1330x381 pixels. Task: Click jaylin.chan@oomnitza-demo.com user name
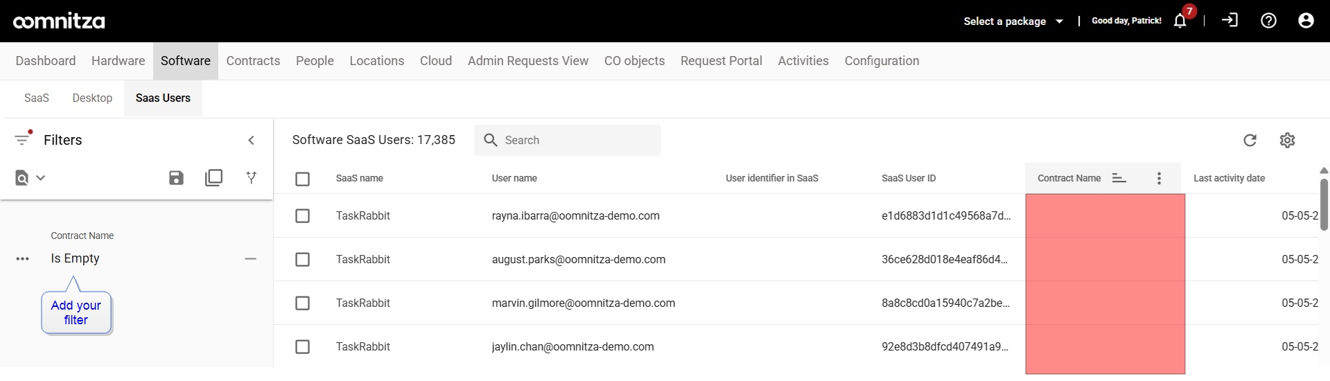573,346
